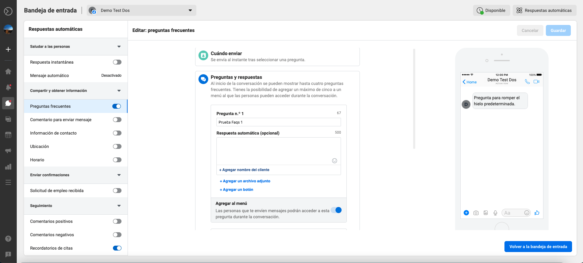Click the Preguntas y respuestas chat icon

coord(203,79)
